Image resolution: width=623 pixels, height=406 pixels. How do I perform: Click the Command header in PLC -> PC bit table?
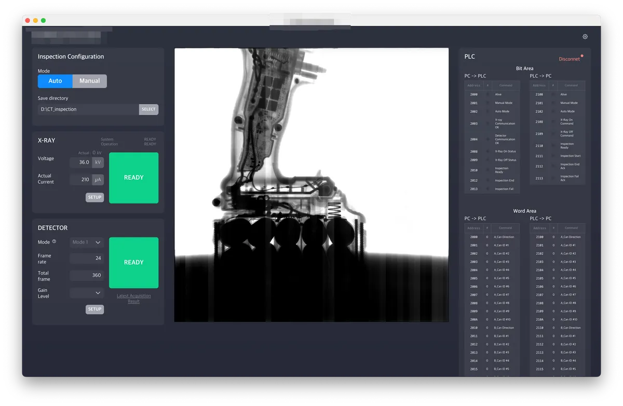pyautogui.click(x=571, y=85)
